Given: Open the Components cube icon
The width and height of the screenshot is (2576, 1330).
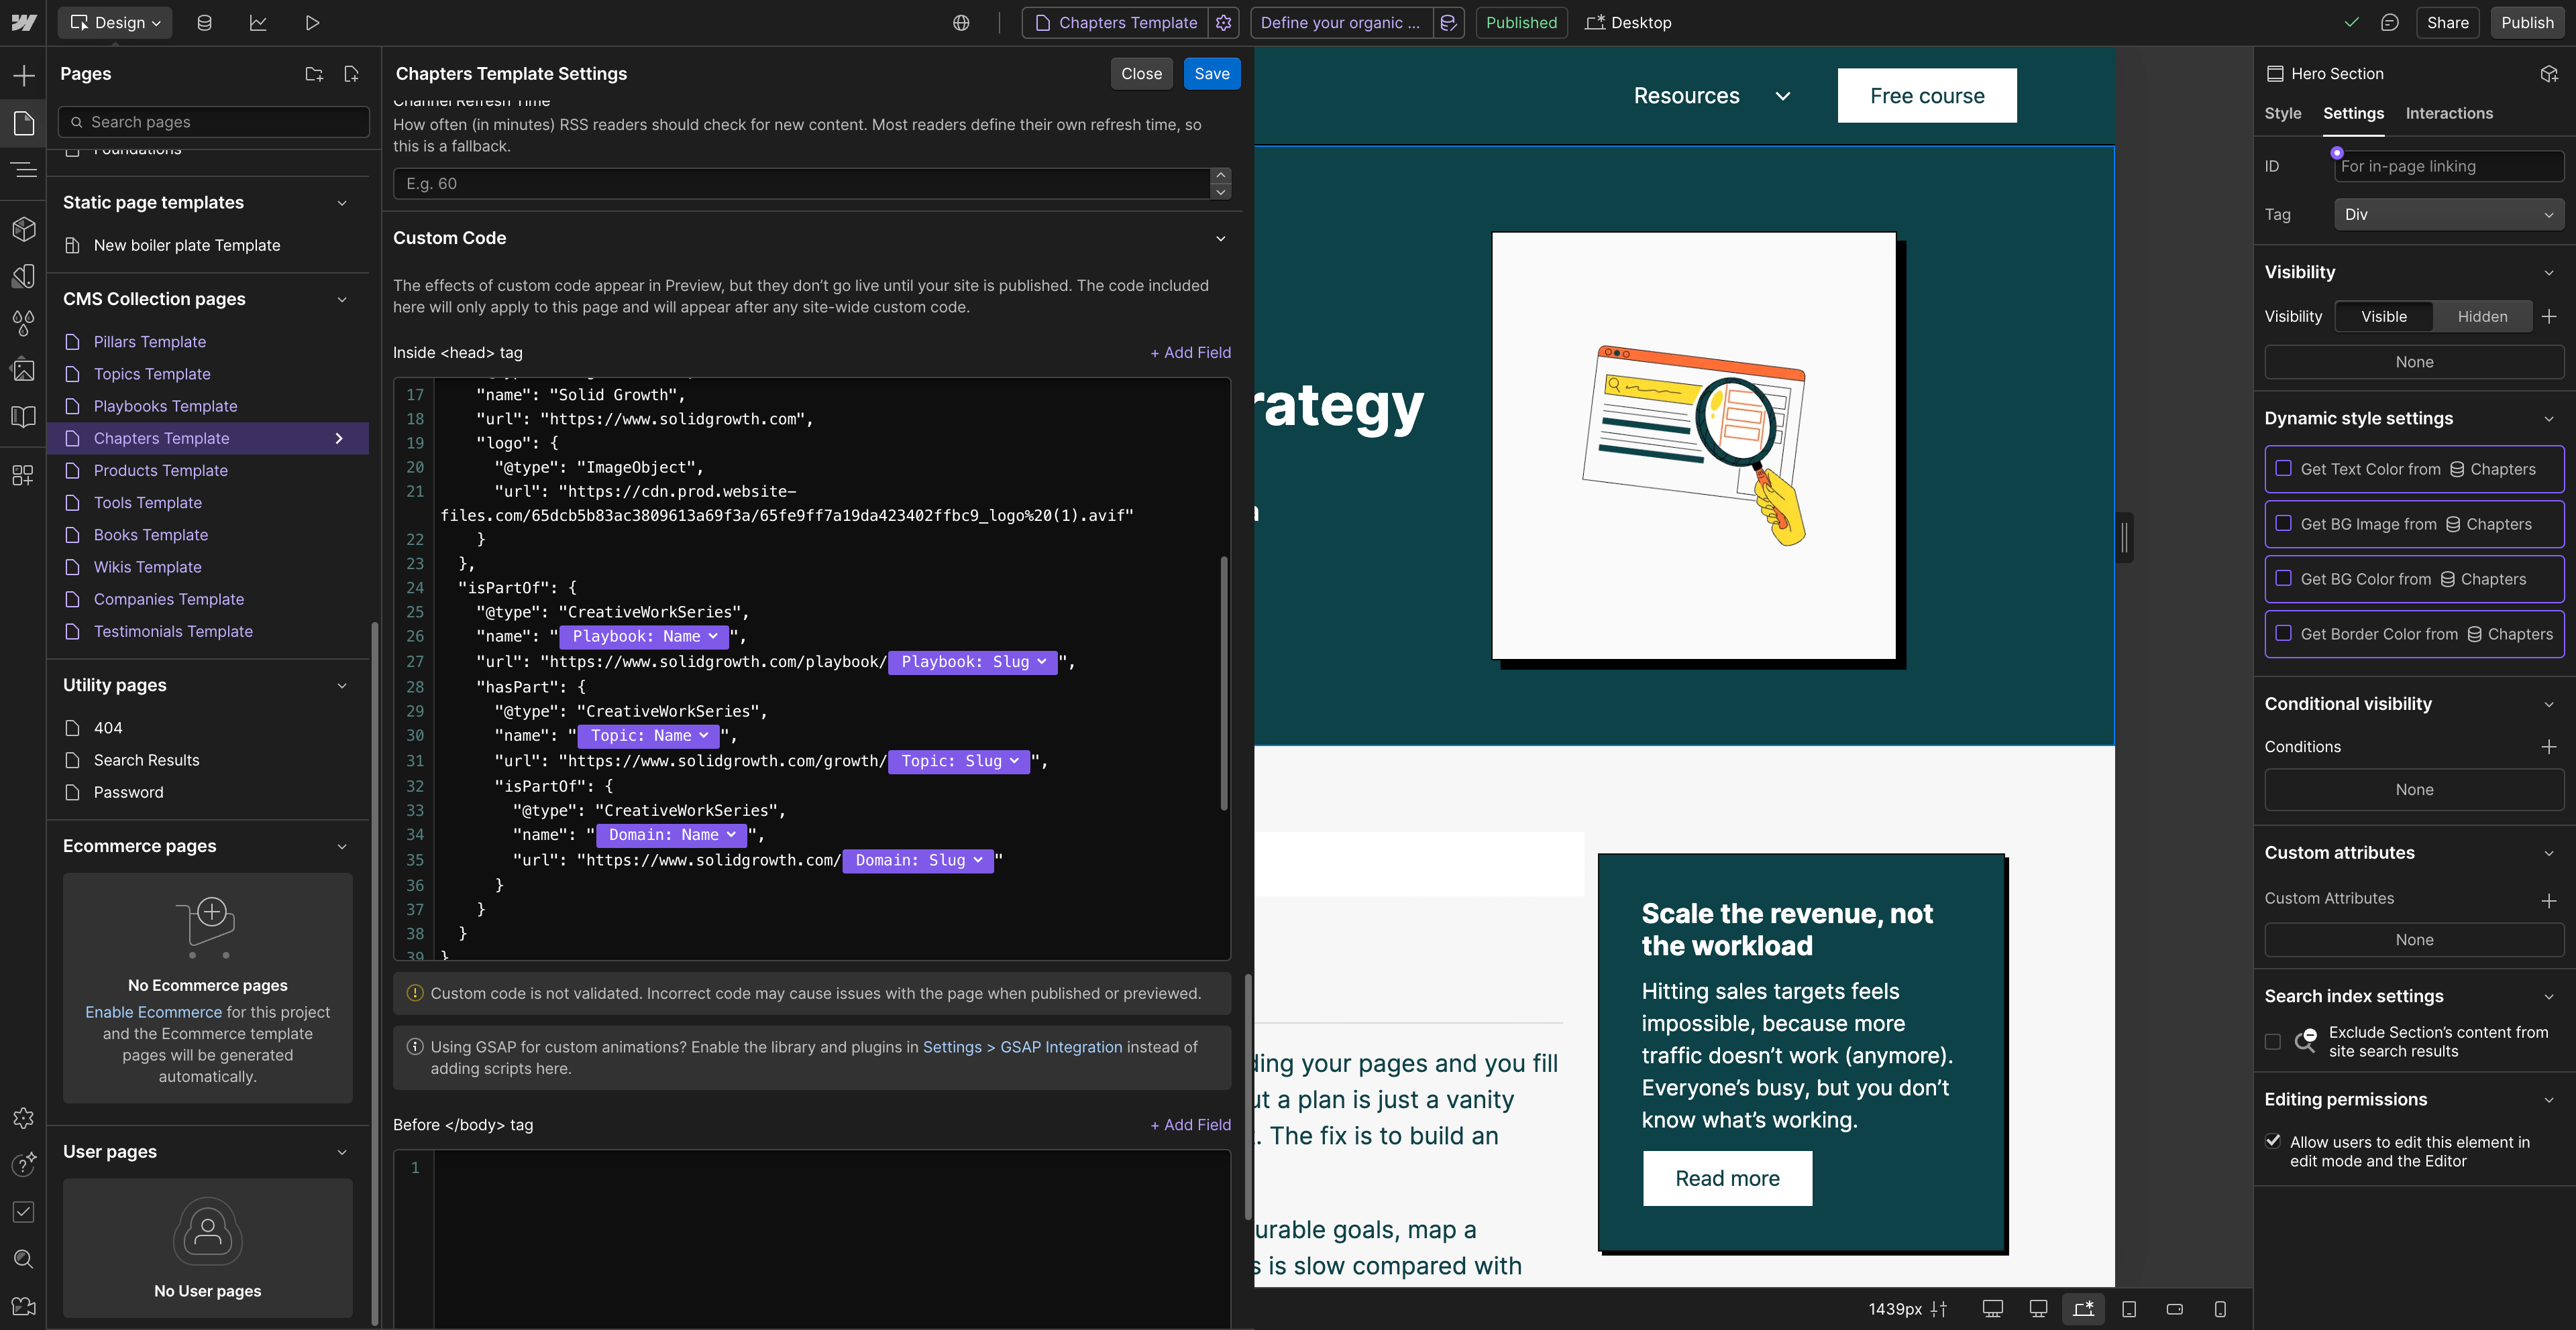Looking at the screenshot, I should 24,229.
